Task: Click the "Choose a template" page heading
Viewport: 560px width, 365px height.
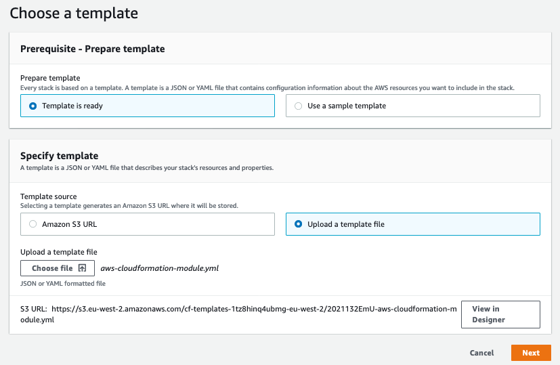Action: [x=74, y=13]
